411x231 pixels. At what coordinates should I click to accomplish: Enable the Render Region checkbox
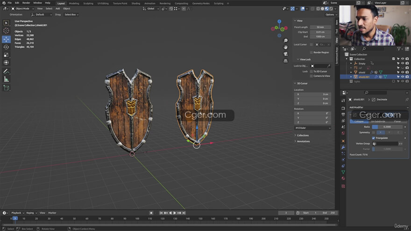[312, 52]
